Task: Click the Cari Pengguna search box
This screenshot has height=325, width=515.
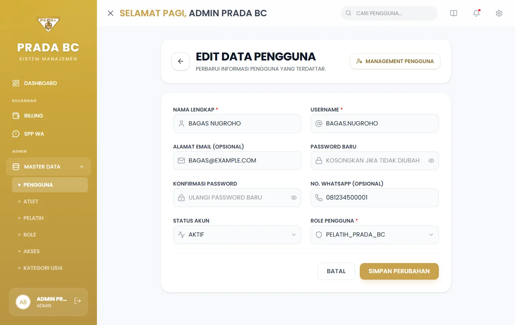Action: point(389,13)
